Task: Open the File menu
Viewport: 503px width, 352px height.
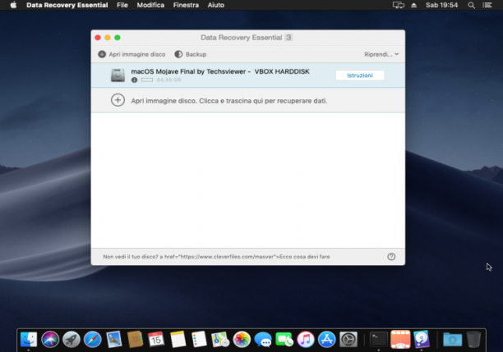Action: click(122, 5)
